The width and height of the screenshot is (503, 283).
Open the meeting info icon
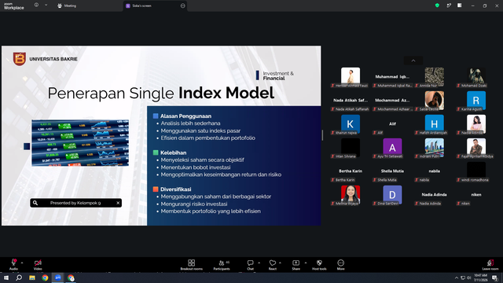[x=36, y=5]
